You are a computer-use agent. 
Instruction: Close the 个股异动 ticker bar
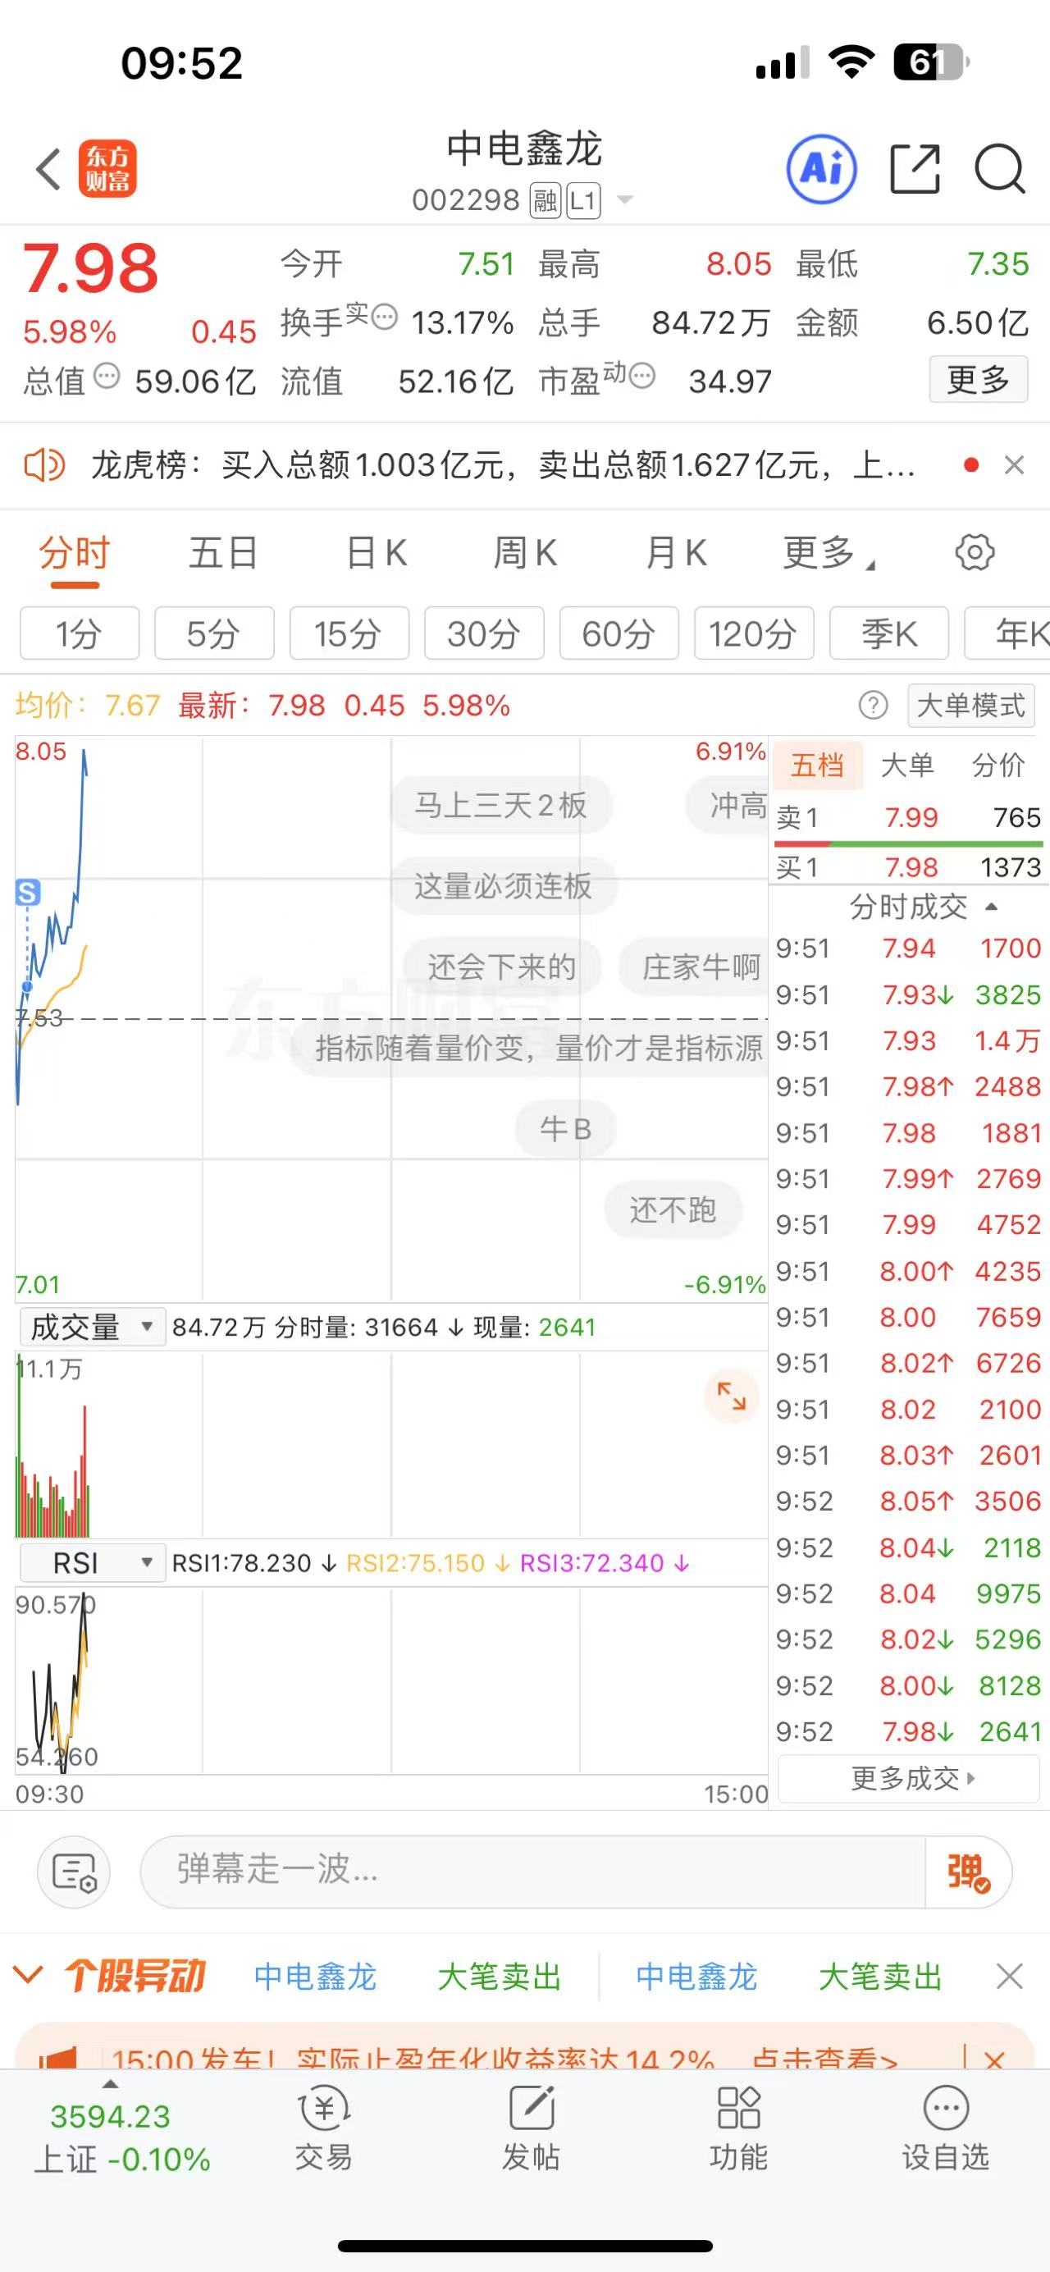click(1010, 1977)
